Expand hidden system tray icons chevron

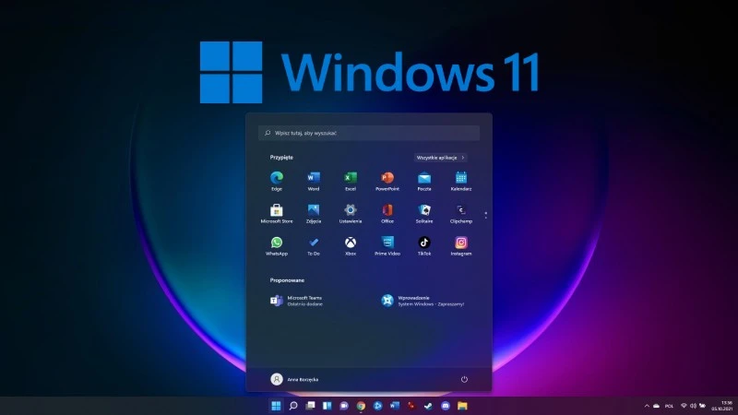click(647, 406)
